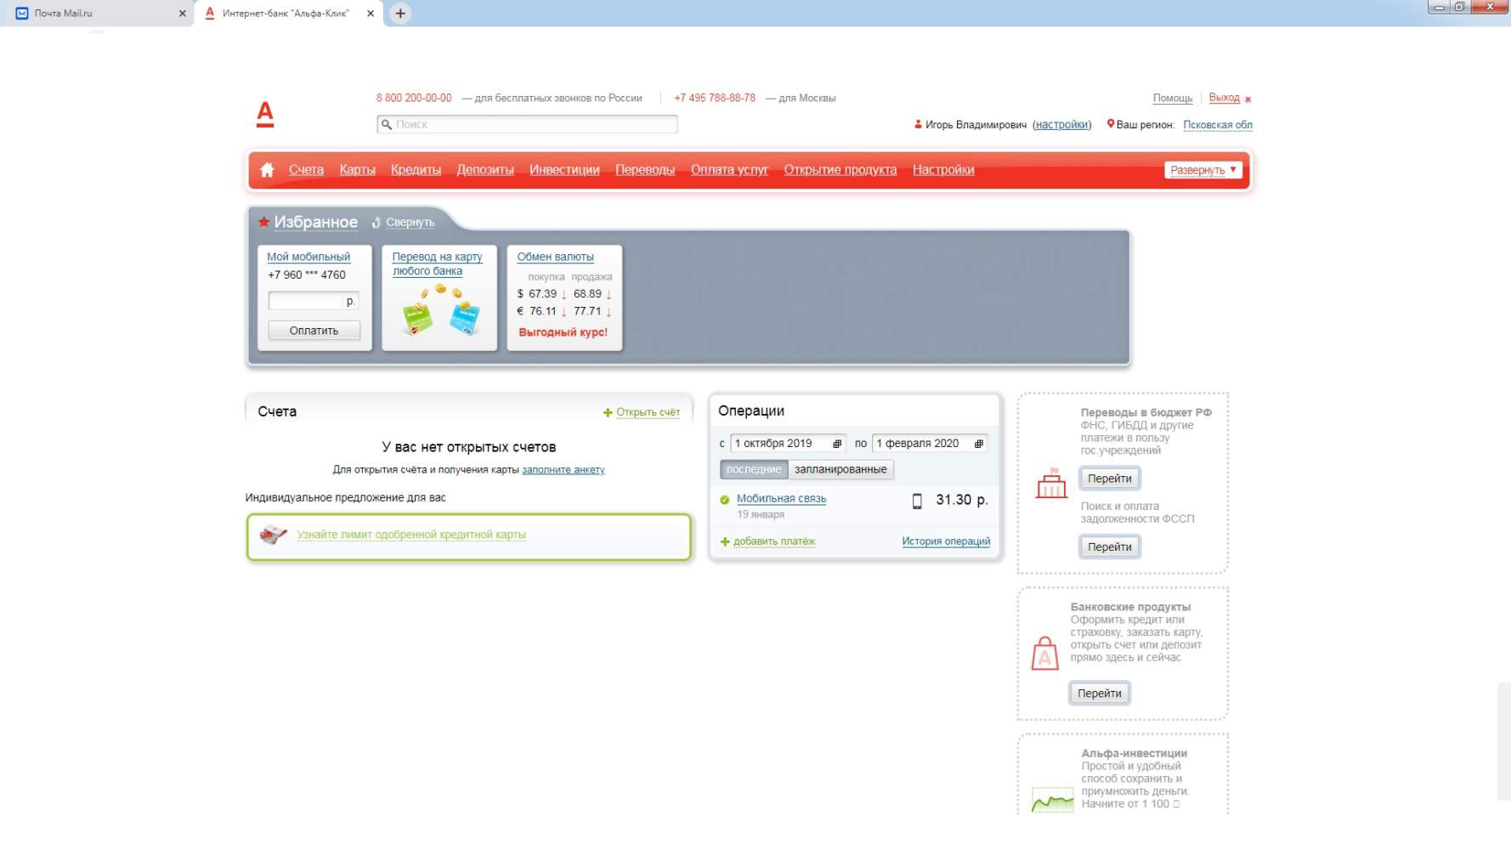Open the card transfer picture with coins

point(440,312)
